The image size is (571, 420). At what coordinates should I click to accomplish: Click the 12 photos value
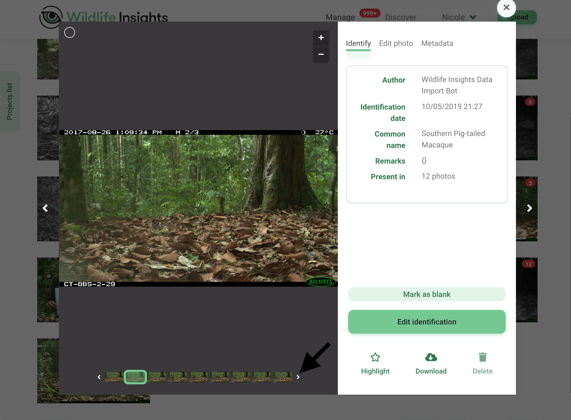pyautogui.click(x=438, y=176)
